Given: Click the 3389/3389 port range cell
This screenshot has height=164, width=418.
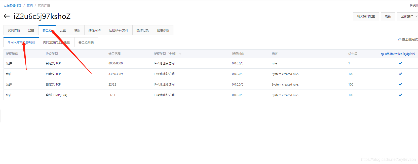Looking at the screenshot, I should pyautogui.click(x=116, y=74).
